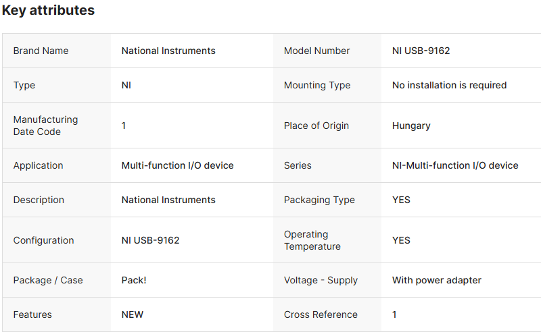Click the Key attributes heading
Screen dimensions: 541x332
point(48,11)
